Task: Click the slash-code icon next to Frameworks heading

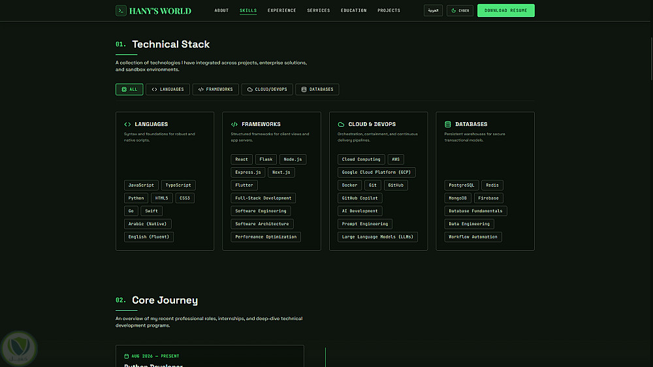Action: (x=234, y=124)
